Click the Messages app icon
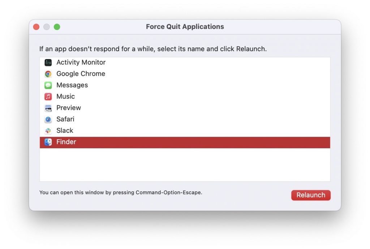This screenshot has width=370, height=249. [x=48, y=85]
